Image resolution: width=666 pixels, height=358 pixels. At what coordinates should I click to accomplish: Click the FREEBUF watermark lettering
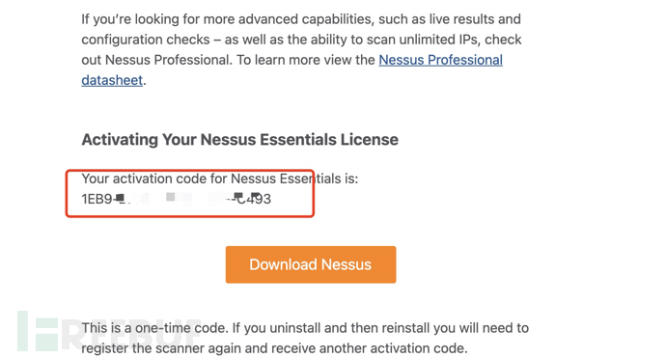tap(131, 333)
